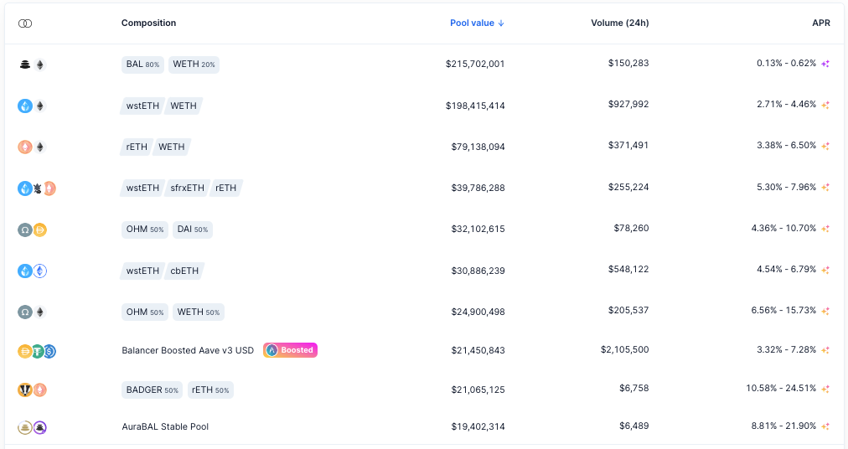848x449 pixels.
Task: Click APR sparkle icon for wstETH/sfrxETH/rETH pool
Action: pyautogui.click(x=825, y=187)
